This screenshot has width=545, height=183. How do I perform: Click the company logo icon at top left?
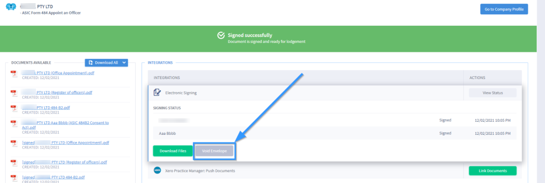11,7
